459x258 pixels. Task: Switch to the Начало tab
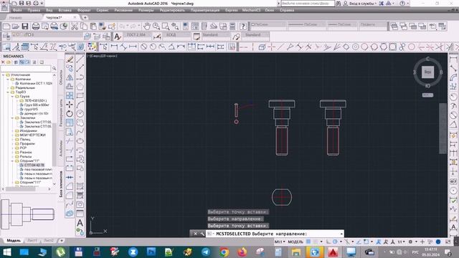tap(16, 17)
